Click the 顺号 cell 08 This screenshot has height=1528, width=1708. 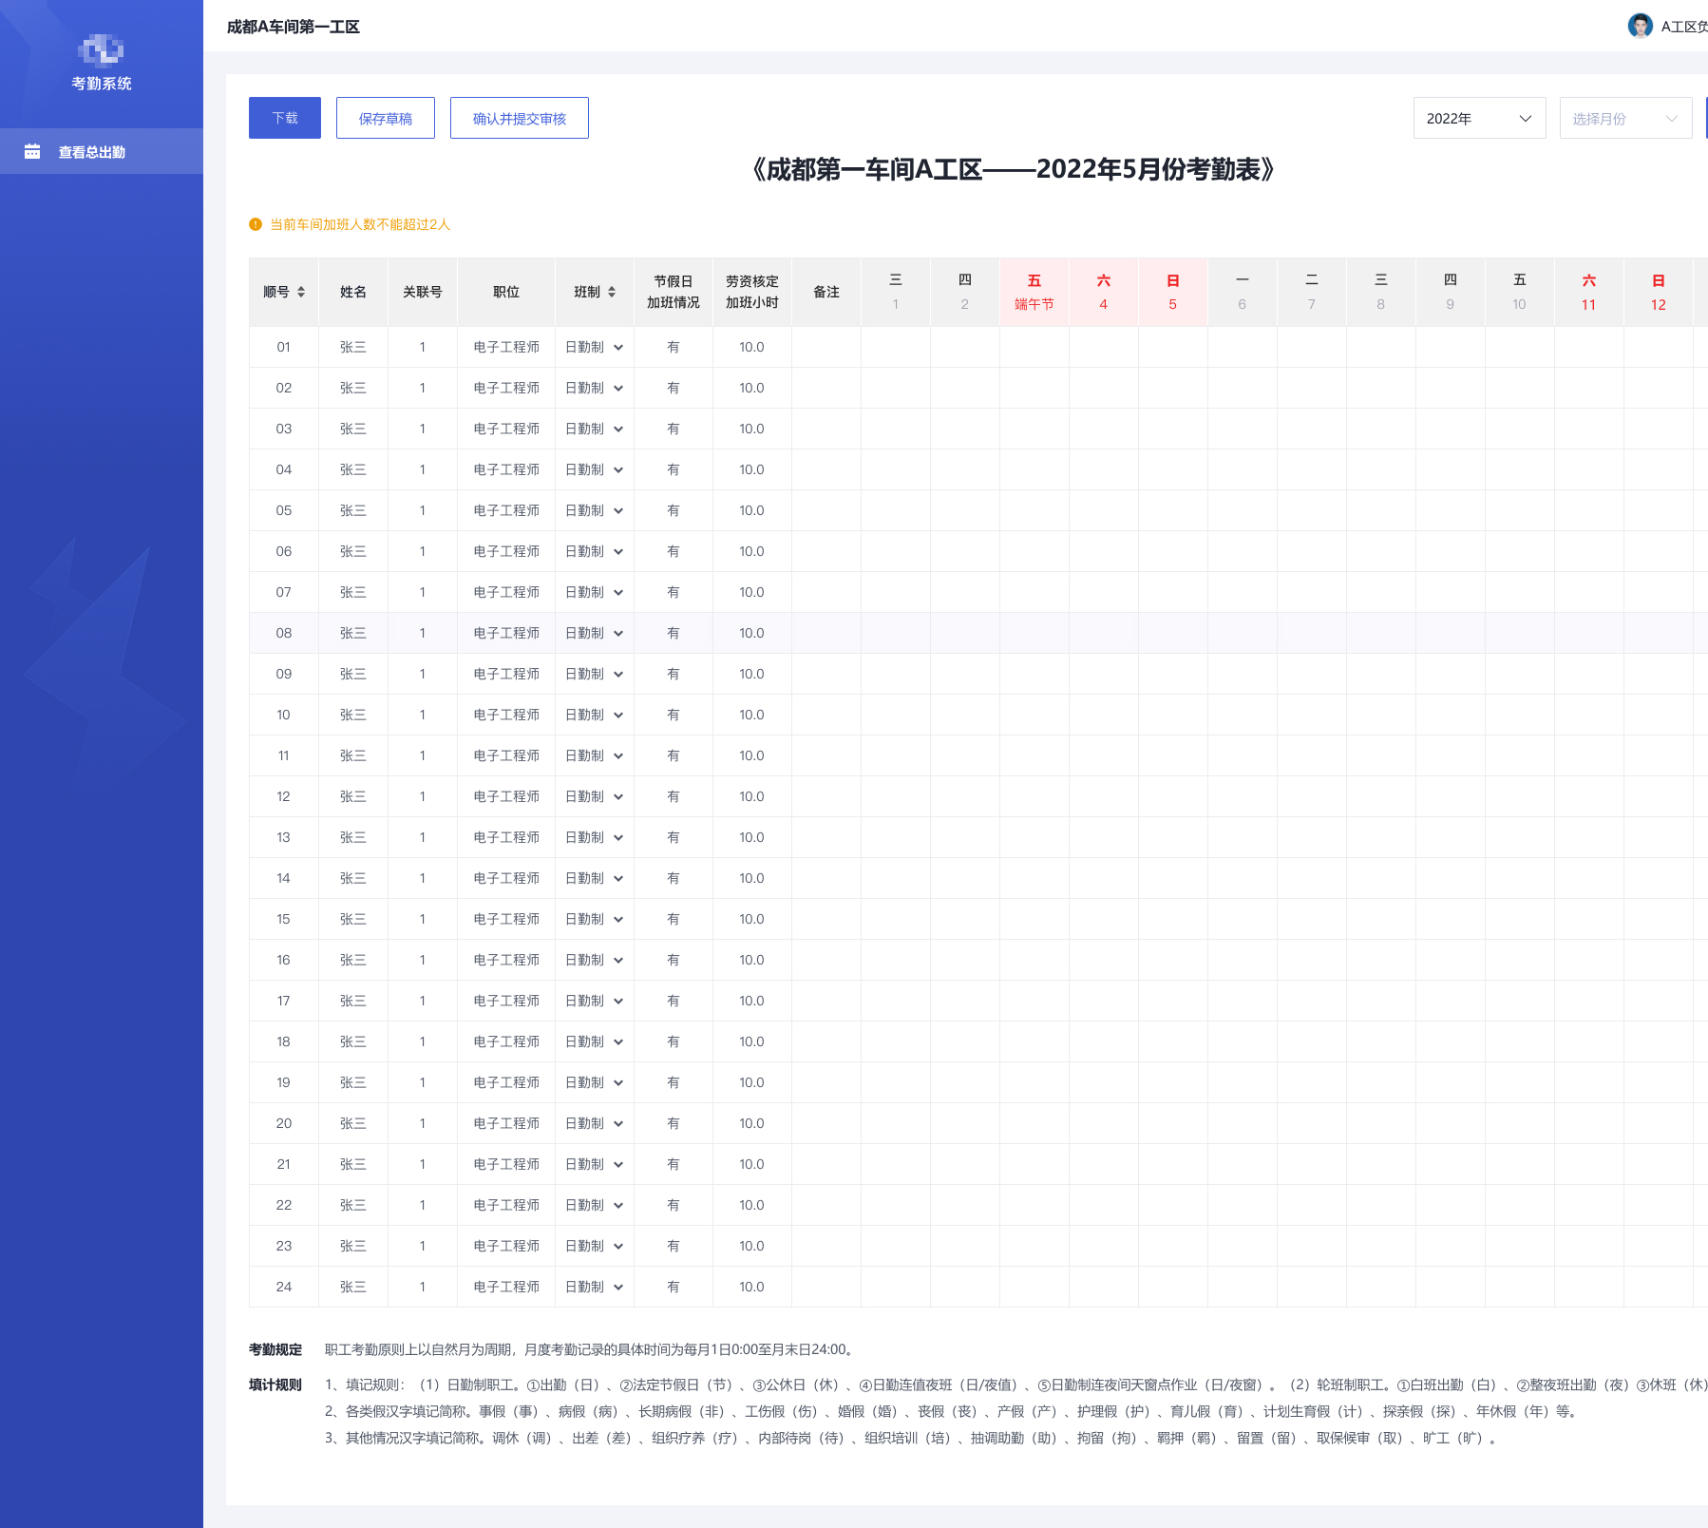pyautogui.click(x=284, y=633)
